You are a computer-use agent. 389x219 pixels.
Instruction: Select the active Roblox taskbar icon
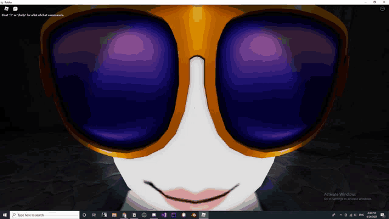[204, 215]
